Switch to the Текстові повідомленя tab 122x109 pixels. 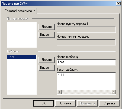pyautogui.click(x=20, y=11)
